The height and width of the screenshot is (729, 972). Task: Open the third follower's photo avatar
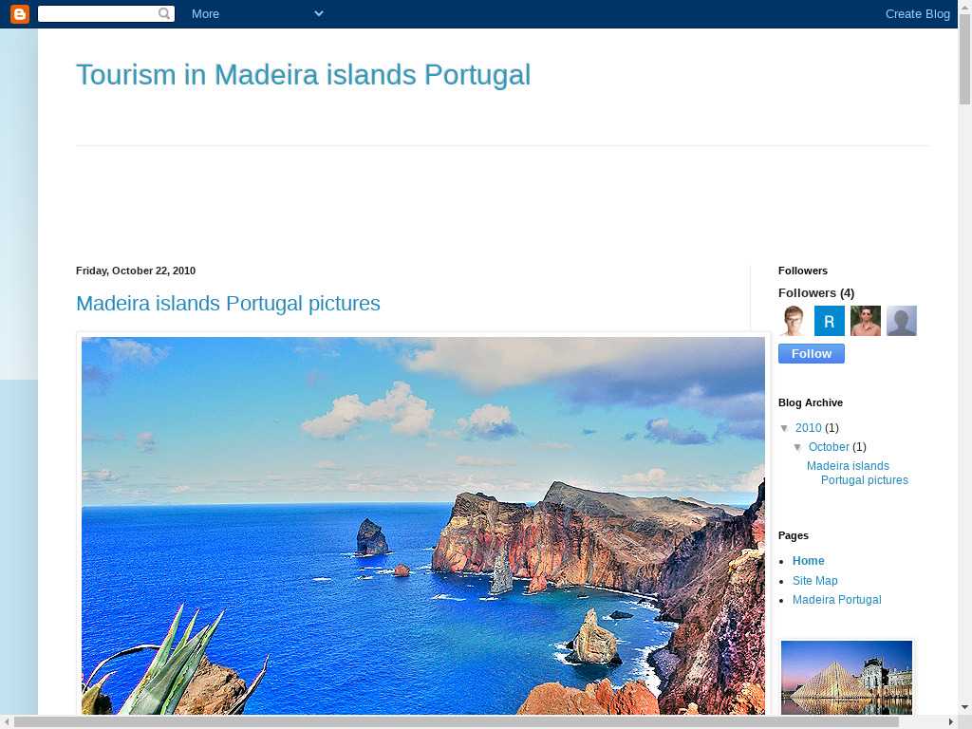click(x=866, y=321)
